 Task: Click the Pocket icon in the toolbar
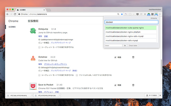tap(138, 14)
